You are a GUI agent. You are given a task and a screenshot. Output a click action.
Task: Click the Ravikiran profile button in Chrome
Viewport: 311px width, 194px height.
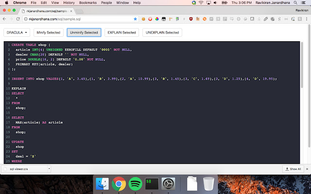[x=302, y=10]
